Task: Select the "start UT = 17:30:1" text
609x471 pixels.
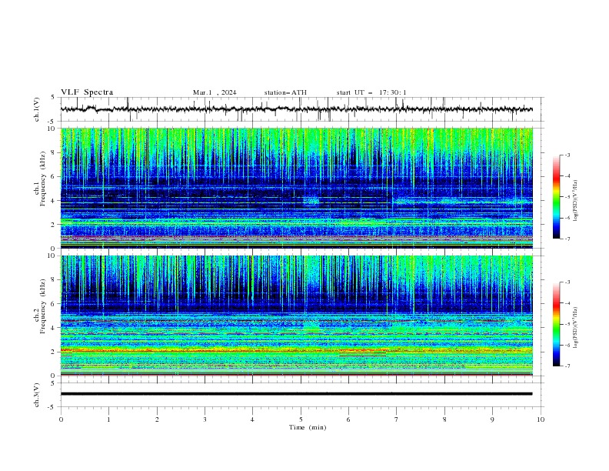Action: 371,92
